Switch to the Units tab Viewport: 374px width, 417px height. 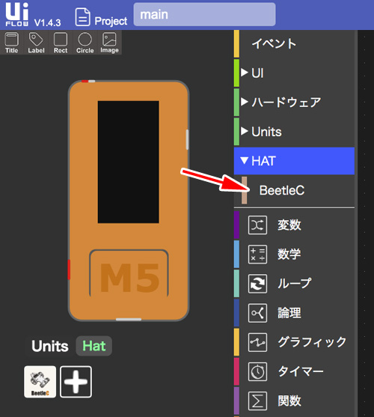[50, 346]
